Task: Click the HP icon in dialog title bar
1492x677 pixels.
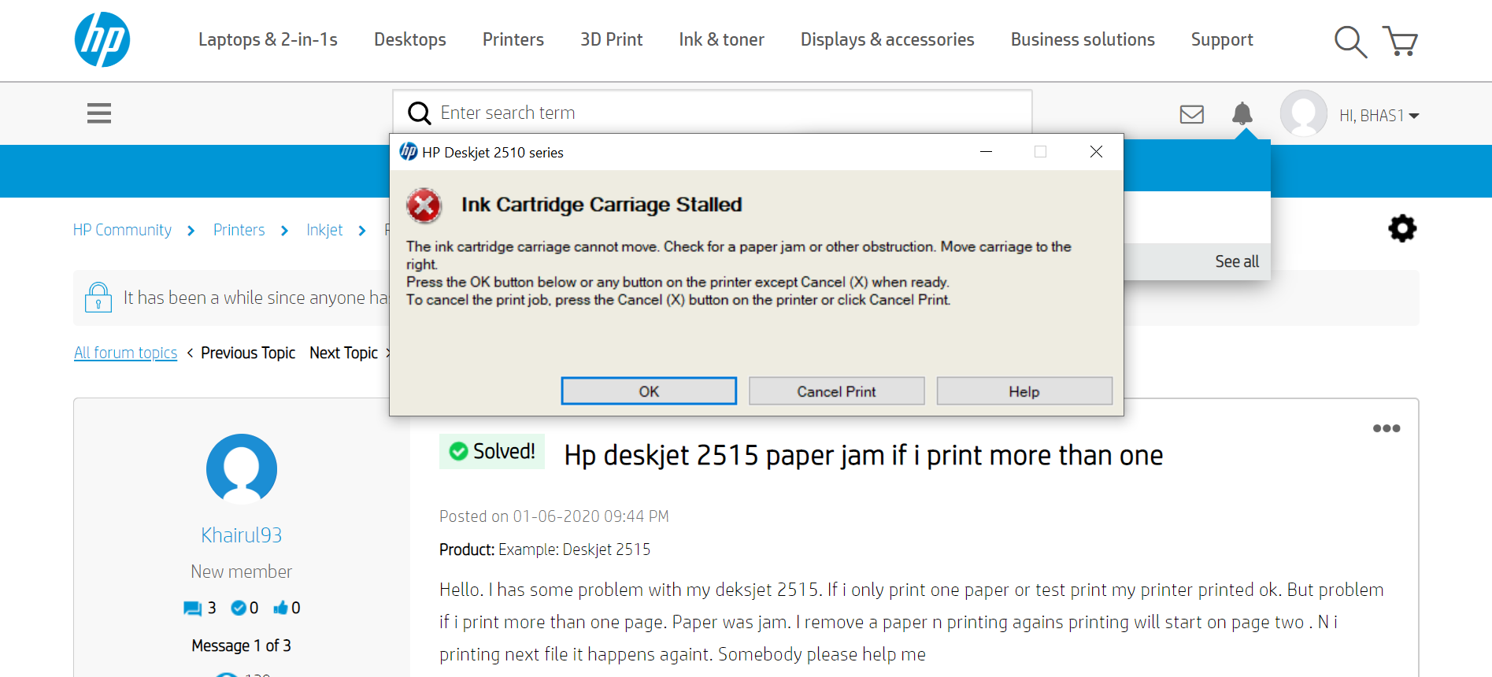Action: (x=408, y=151)
